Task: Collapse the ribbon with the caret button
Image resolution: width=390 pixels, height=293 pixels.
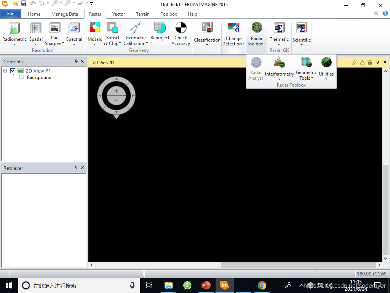Action: pos(376,13)
